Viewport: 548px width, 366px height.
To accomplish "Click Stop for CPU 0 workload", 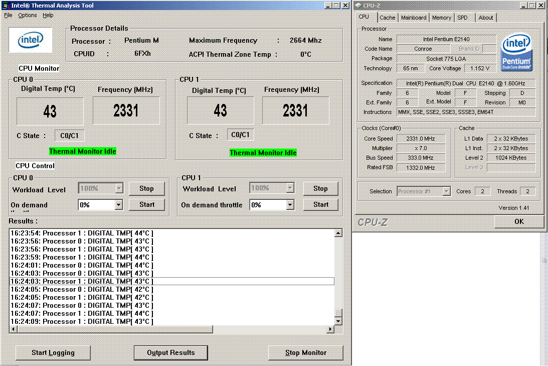I will (x=147, y=188).
